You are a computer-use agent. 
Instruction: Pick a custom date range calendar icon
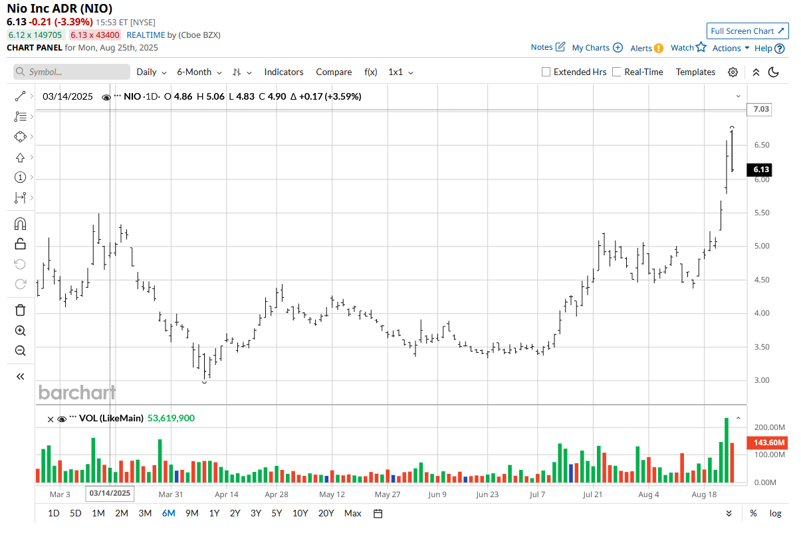tap(378, 513)
